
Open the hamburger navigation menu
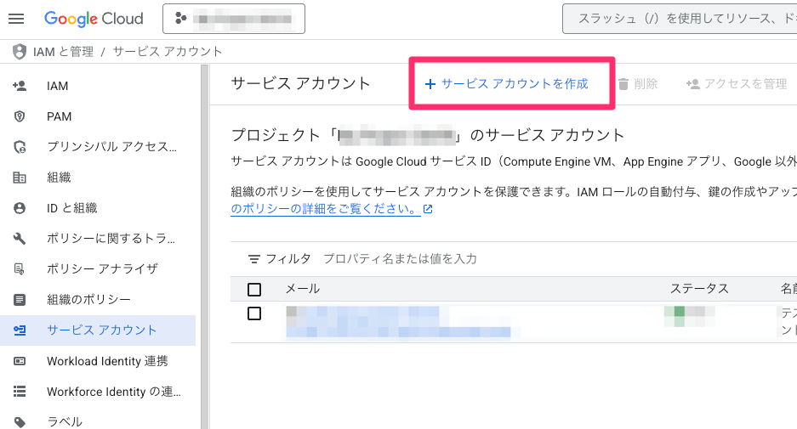(16, 19)
